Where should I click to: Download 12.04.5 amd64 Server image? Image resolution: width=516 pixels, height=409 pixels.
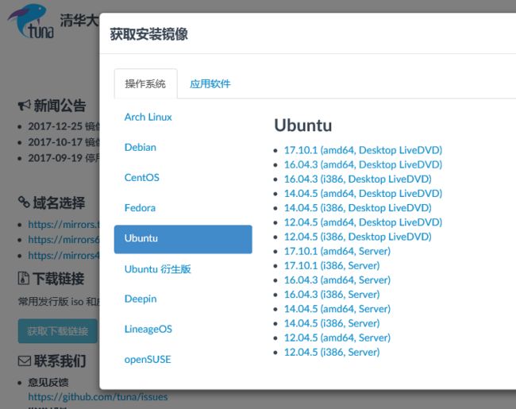tap(337, 338)
